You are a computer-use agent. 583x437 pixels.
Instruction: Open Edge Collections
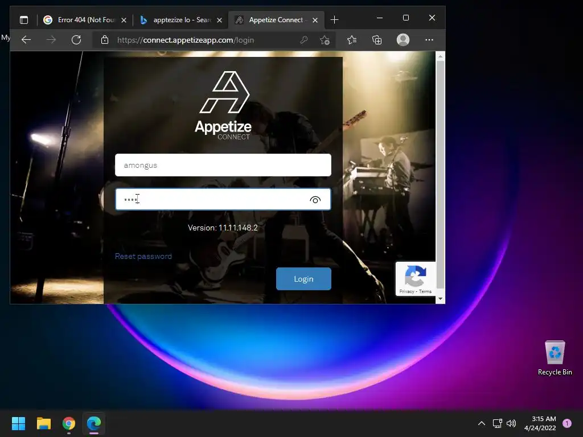click(x=377, y=40)
